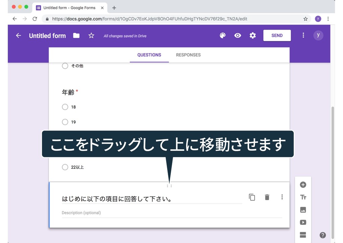
Task: Open the color palette theme customizer
Action: (x=222, y=36)
